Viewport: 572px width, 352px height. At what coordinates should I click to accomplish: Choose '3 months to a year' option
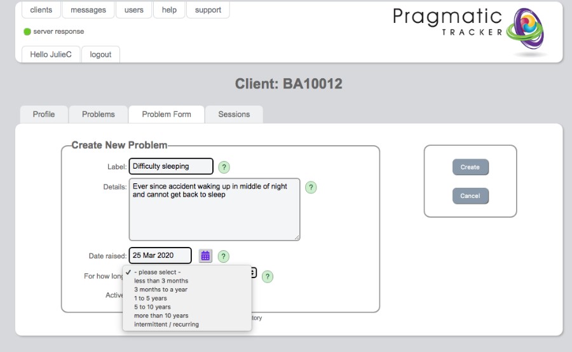coord(160,290)
